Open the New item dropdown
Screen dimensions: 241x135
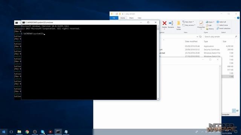point(188,22)
